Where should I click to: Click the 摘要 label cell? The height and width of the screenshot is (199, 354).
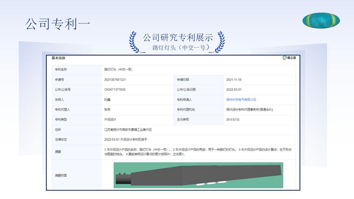77,152
